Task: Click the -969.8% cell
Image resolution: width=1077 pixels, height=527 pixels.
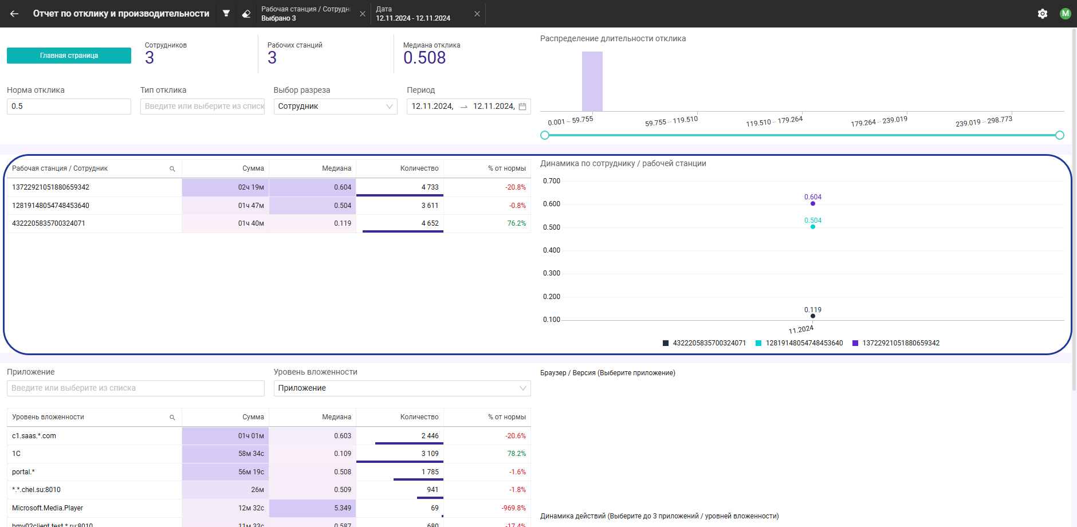Action: tap(488, 508)
